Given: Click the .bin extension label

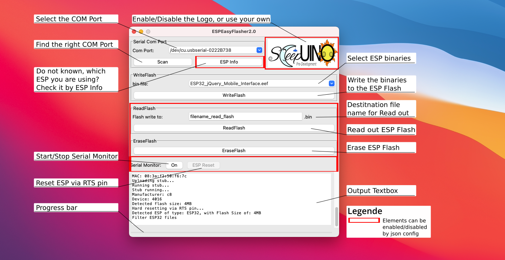Looking at the screenshot, I should [x=308, y=117].
